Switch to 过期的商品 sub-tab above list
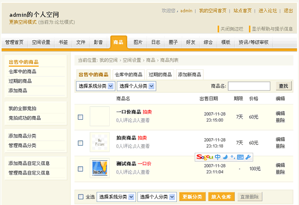The width and height of the screenshot is (299, 205). (x=160, y=74)
